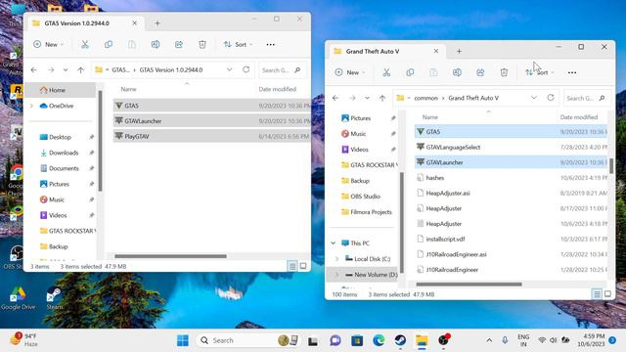Open See more menu in Grand Theft Auto V window
Viewport: 626px width, 352px height.
(571, 72)
